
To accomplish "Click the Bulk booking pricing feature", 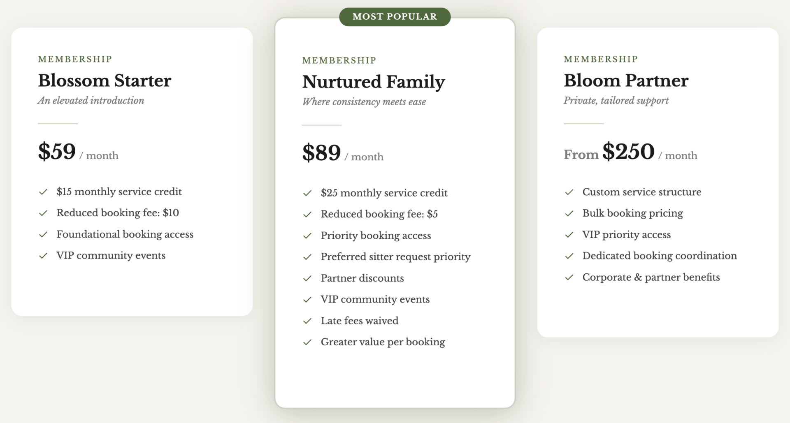I will pyautogui.click(x=632, y=213).
